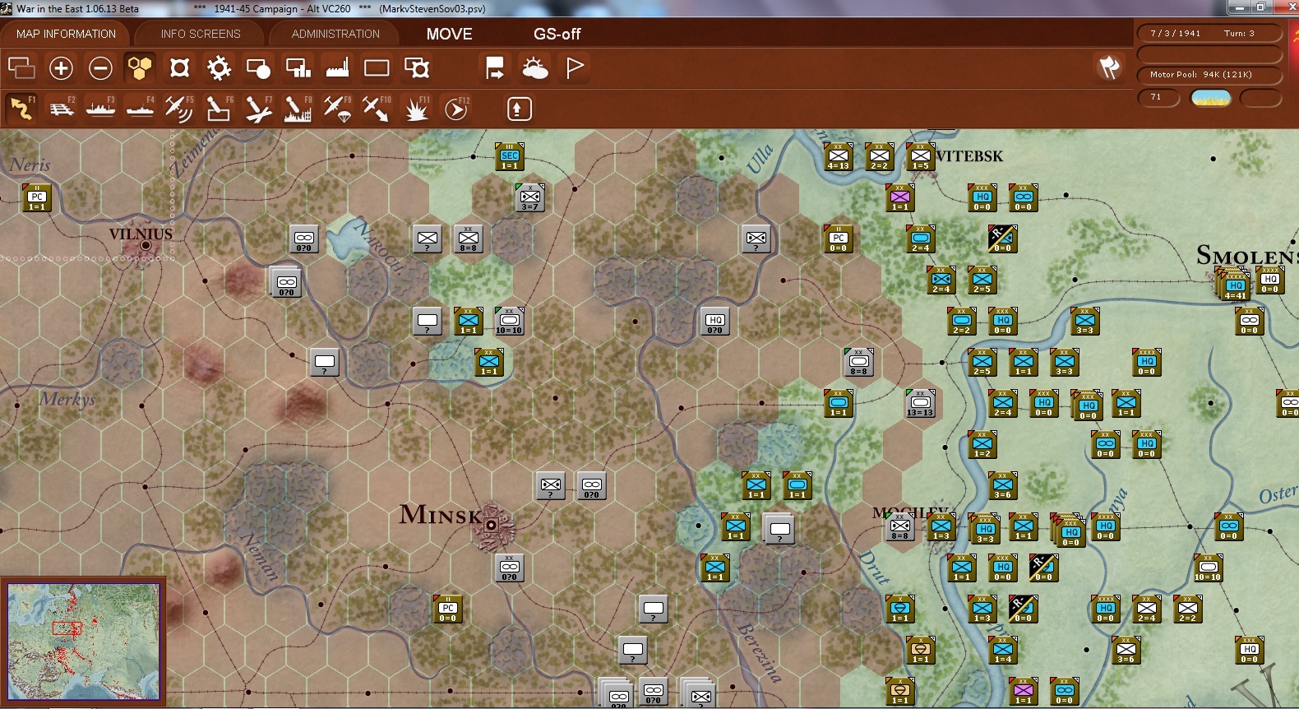Click the Motor Pool 94K readout
This screenshot has width=1299, height=709.
[x=1209, y=75]
